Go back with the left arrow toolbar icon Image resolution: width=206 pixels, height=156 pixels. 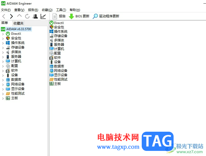pos(4,16)
